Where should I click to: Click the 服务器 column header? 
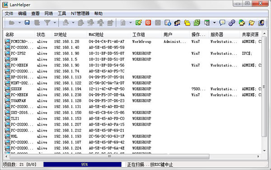(x=224, y=35)
